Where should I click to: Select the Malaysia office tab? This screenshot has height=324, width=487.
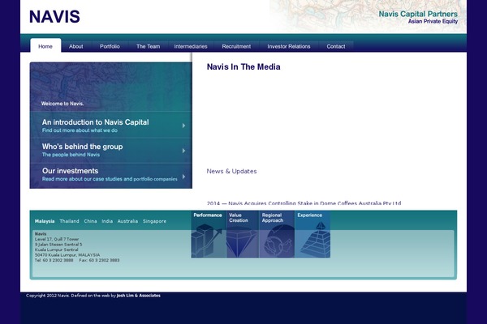(45, 221)
